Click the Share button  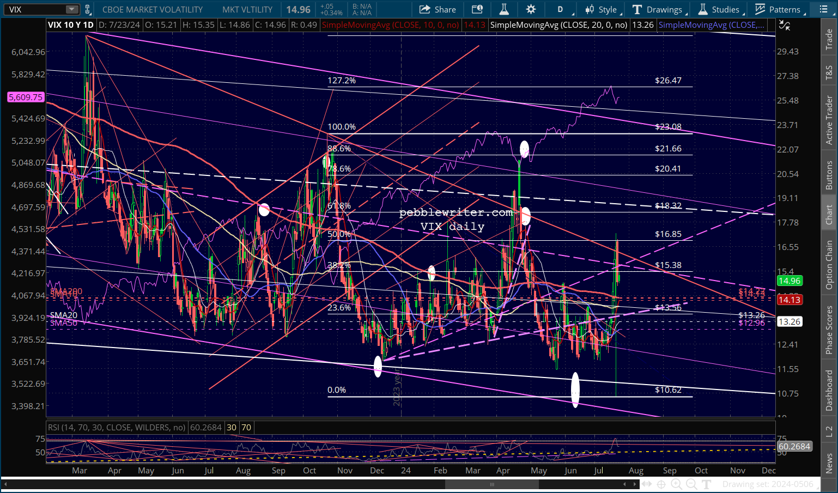click(x=438, y=9)
